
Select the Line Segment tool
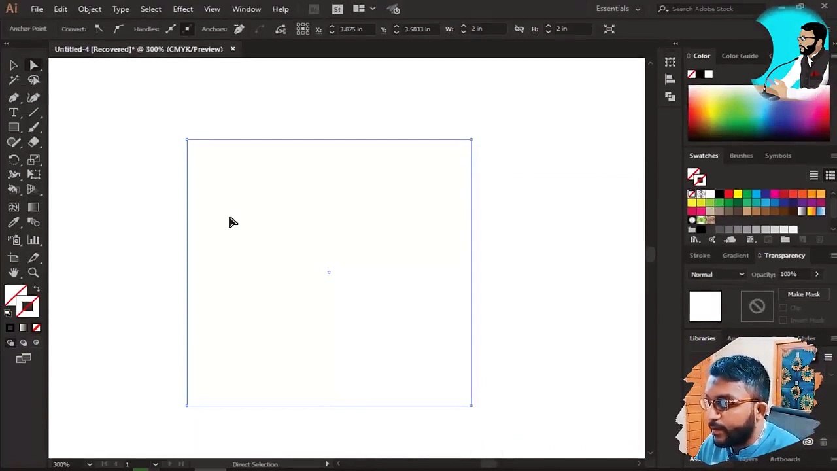point(33,113)
